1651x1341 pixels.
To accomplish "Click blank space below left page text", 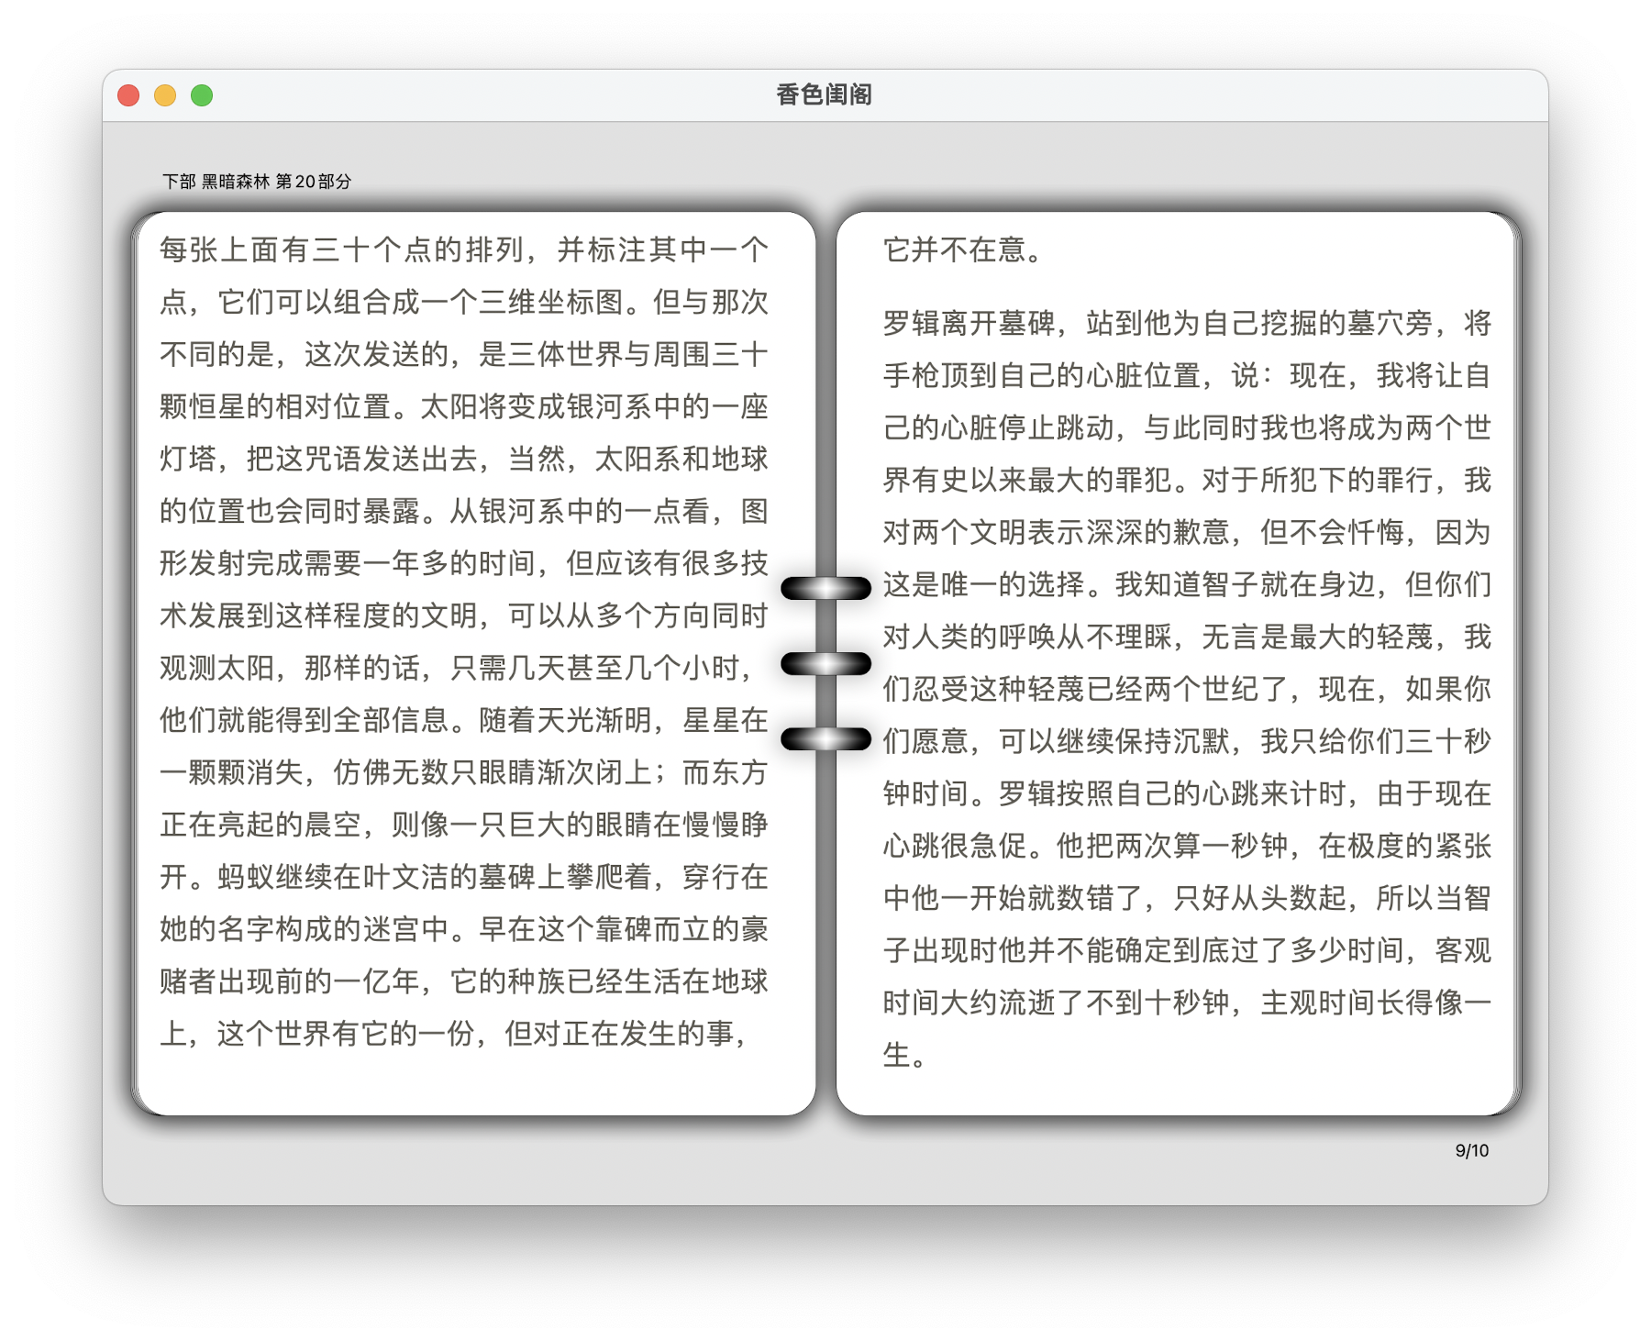I will (x=472, y=1082).
